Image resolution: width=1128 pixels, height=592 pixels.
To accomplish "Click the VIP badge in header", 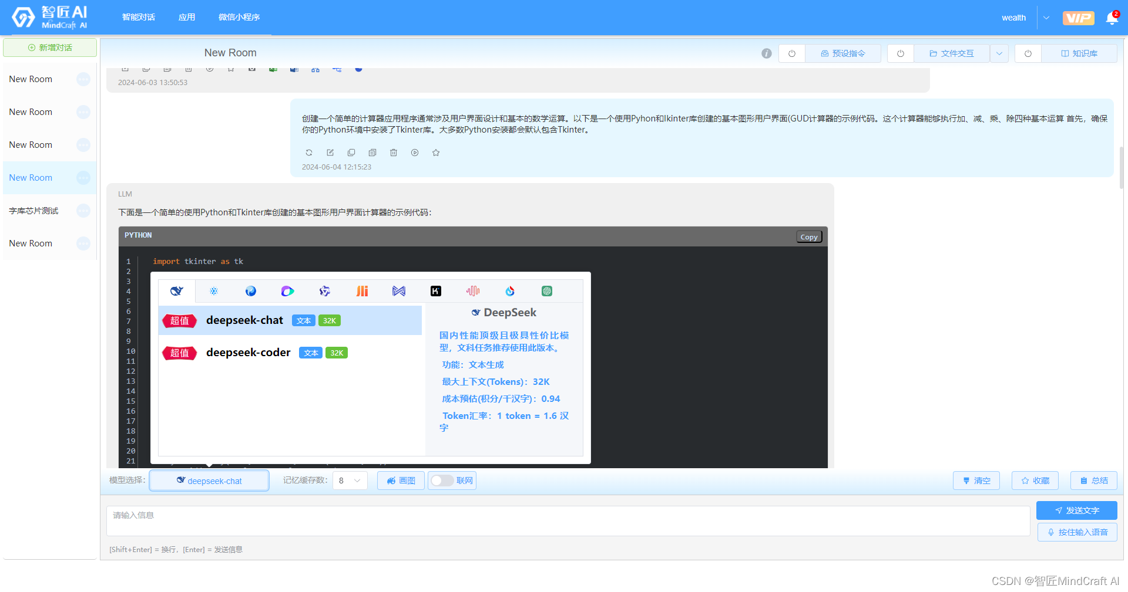I will click(x=1078, y=18).
